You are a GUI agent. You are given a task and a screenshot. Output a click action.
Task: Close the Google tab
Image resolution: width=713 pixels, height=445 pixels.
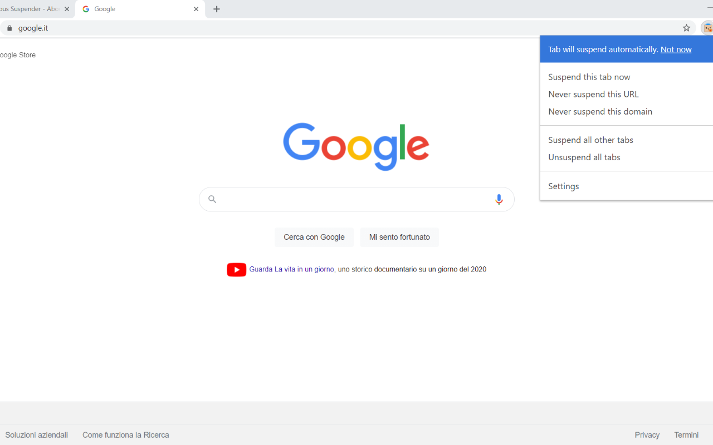(x=196, y=9)
